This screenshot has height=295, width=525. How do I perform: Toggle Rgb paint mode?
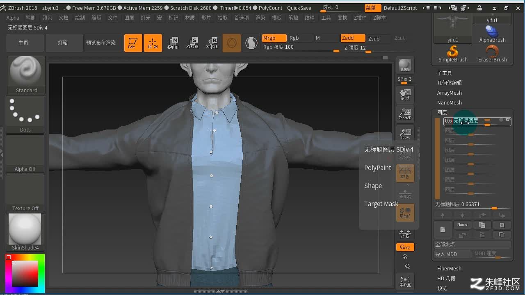coord(300,38)
